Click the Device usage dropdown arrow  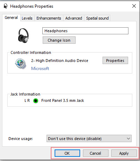click(x=128, y=139)
